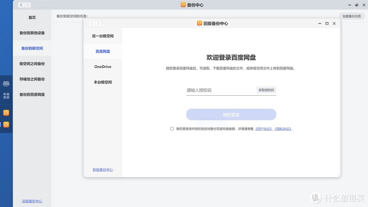The height and width of the screenshot is (207, 368).
Task: Check the agreement to authorize Baidu Netdisk backup
Action: (172, 129)
